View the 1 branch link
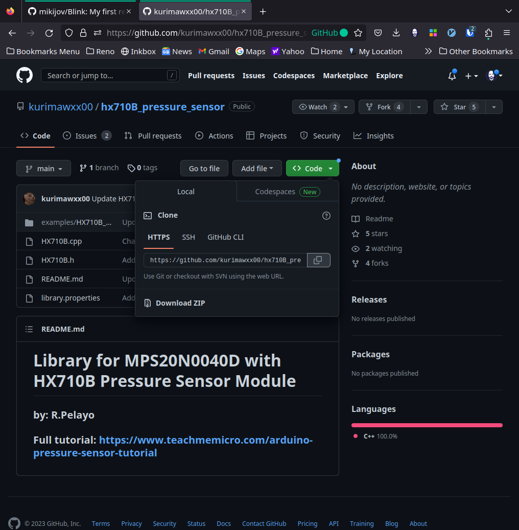The image size is (519, 530). tap(99, 168)
